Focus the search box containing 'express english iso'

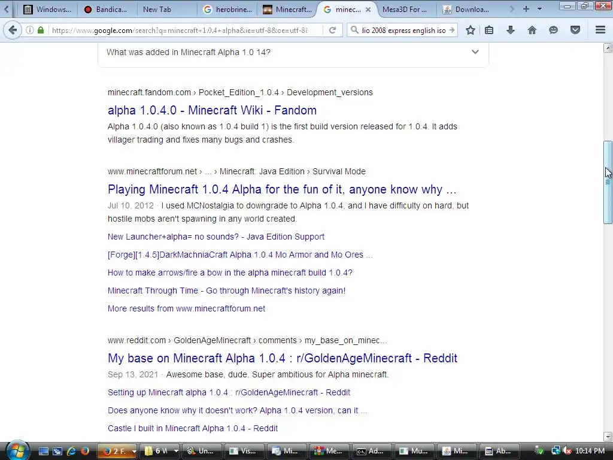click(x=403, y=30)
